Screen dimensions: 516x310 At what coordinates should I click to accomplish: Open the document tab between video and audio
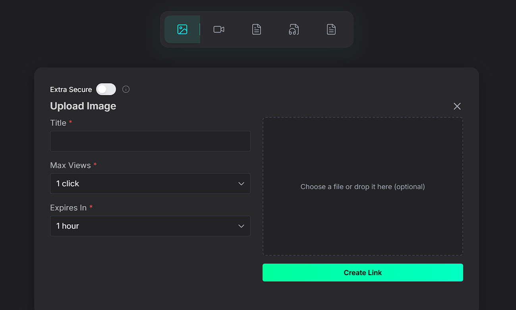(x=257, y=29)
